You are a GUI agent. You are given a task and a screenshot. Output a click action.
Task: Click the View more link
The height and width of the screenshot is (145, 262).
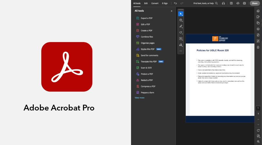coord(139,98)
